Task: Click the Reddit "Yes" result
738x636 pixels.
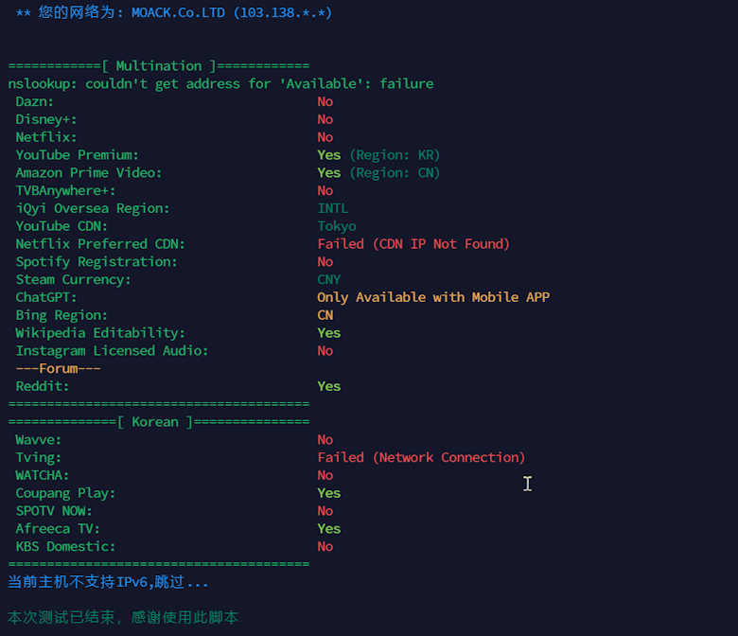Action: [x=328, y=386]
